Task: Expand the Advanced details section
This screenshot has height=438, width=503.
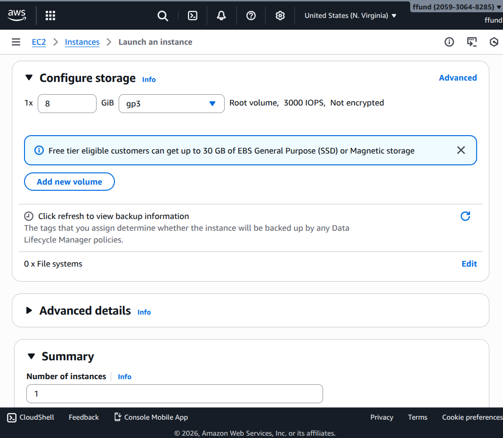Action: pos(29,310)
